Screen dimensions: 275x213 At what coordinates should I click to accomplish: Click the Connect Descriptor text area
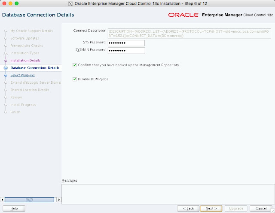click(x=189, y=33)
